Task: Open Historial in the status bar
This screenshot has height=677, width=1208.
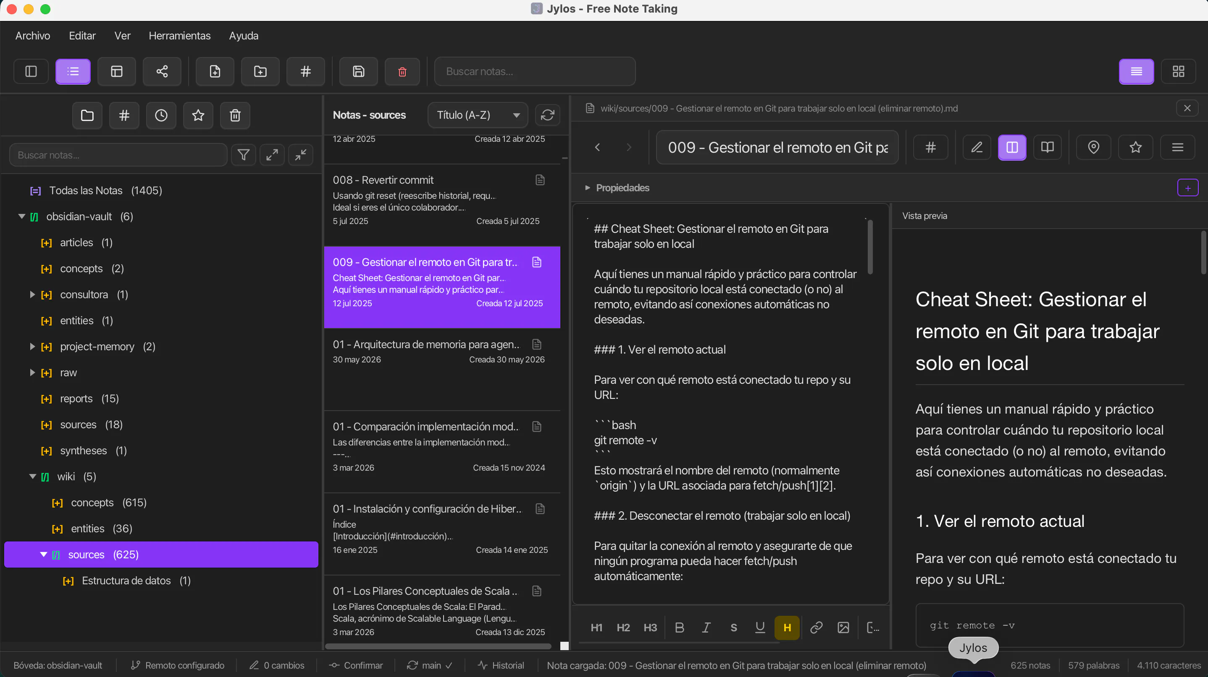Action: coord(501,665)
